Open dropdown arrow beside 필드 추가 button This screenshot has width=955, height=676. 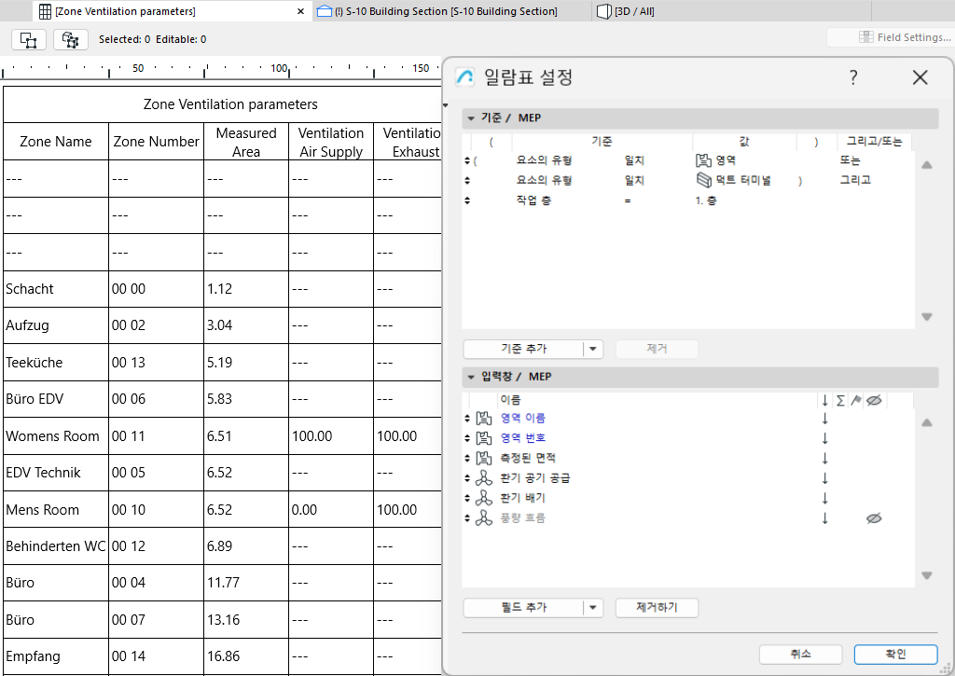593,607
